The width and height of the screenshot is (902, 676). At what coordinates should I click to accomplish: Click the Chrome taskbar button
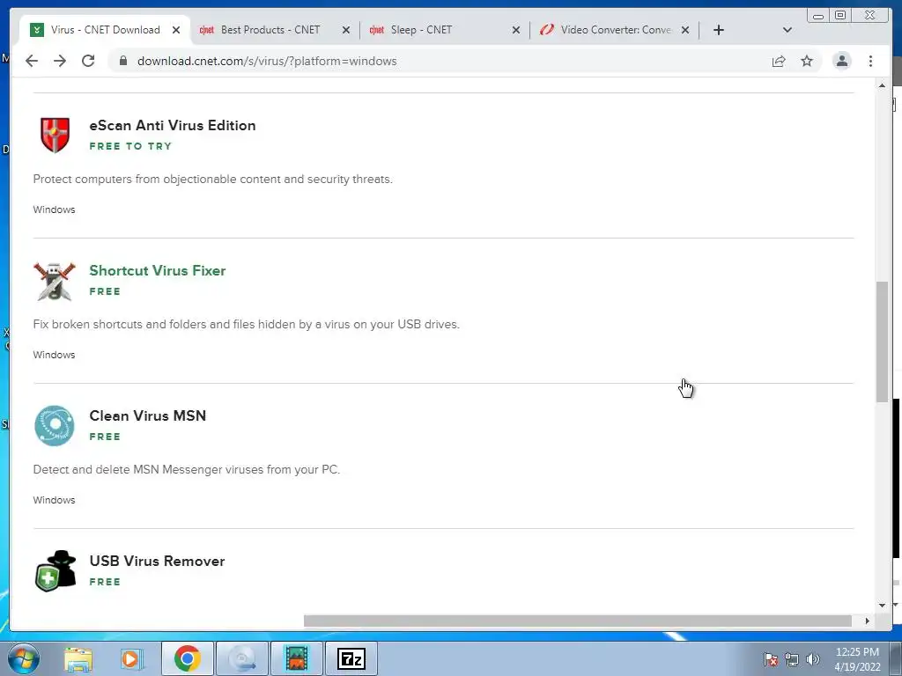[x=188, y=658]
